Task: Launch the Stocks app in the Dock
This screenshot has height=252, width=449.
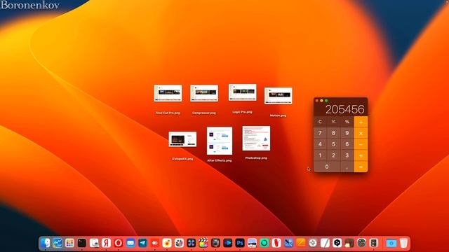Action: click(58, 243)
